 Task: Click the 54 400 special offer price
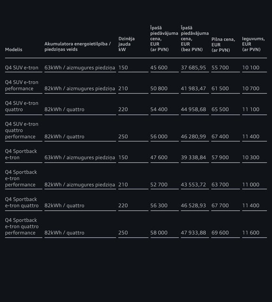point(159,109)
